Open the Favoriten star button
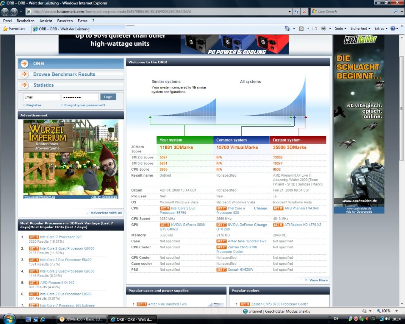The width and height of the screenshot is (405, 324). click(x=14, y=29)
